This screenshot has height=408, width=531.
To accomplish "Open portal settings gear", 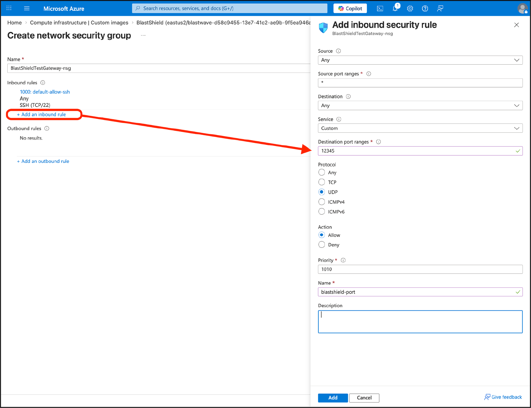I will 410,8.
